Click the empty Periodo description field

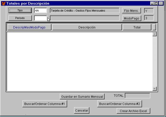click(x=85, y=18)
